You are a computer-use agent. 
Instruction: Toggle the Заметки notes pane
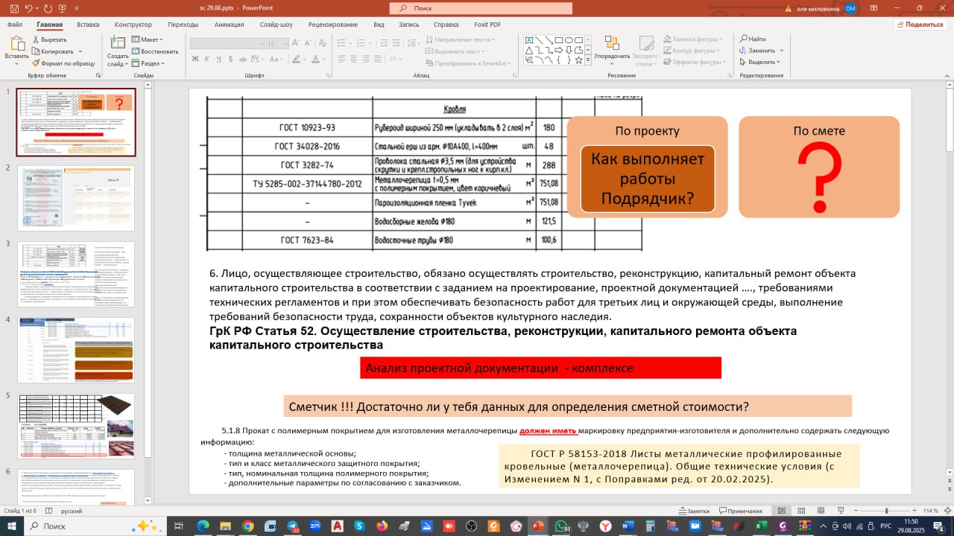tap(693, 511)
